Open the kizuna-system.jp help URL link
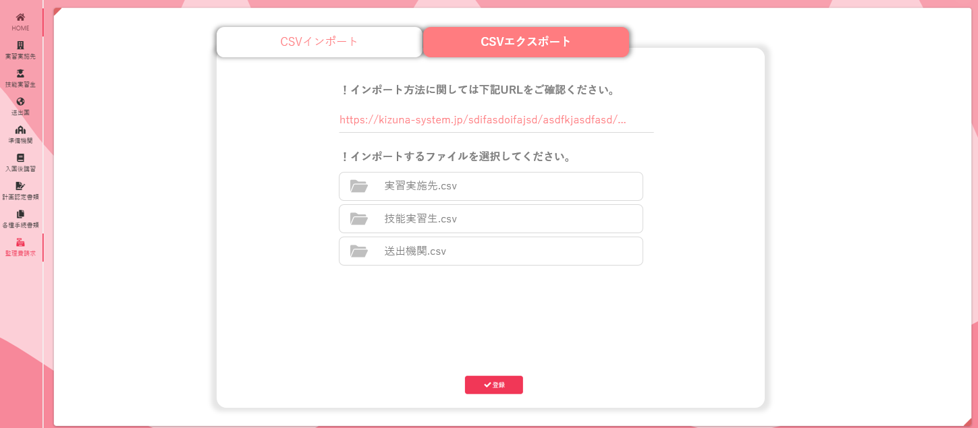The image size is (978, 428). [483, 120]
